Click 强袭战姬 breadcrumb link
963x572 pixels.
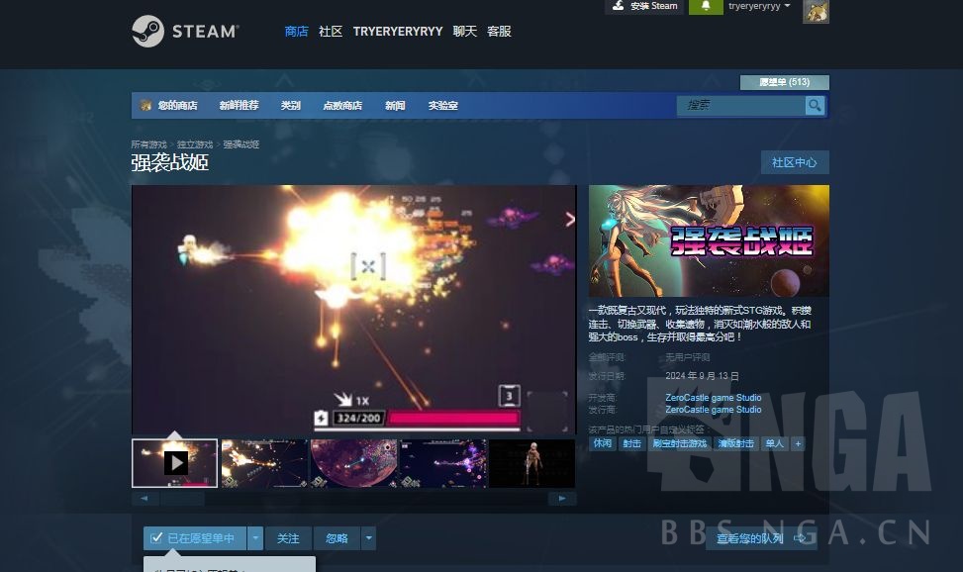pos(241,144)
